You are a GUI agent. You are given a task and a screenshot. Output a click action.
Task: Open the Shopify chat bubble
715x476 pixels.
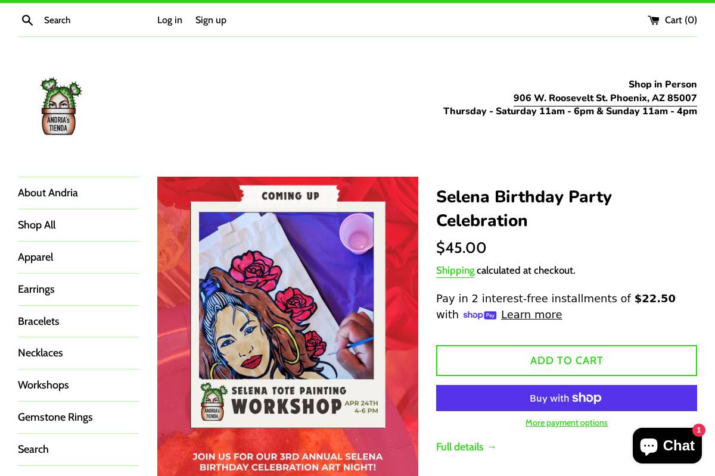pyautogui.click(x=667, y=446)
